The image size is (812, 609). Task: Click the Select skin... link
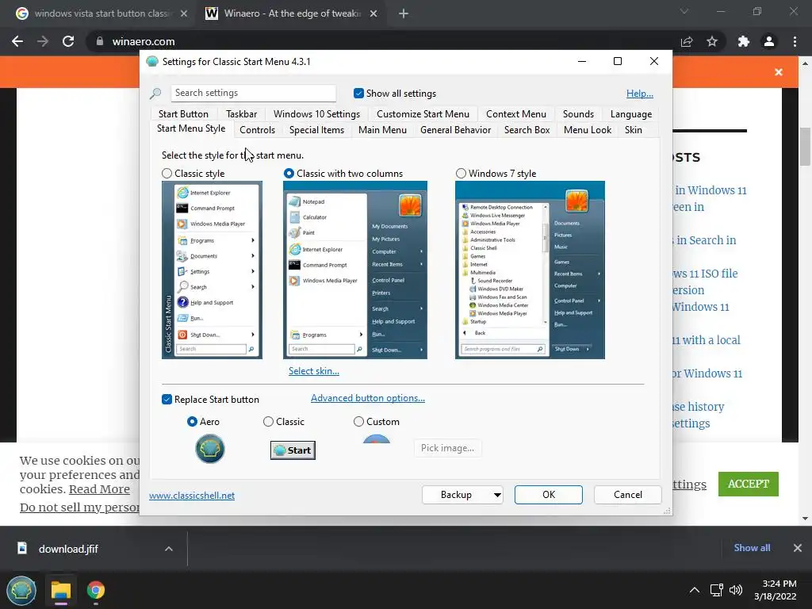tap(314, 371)
